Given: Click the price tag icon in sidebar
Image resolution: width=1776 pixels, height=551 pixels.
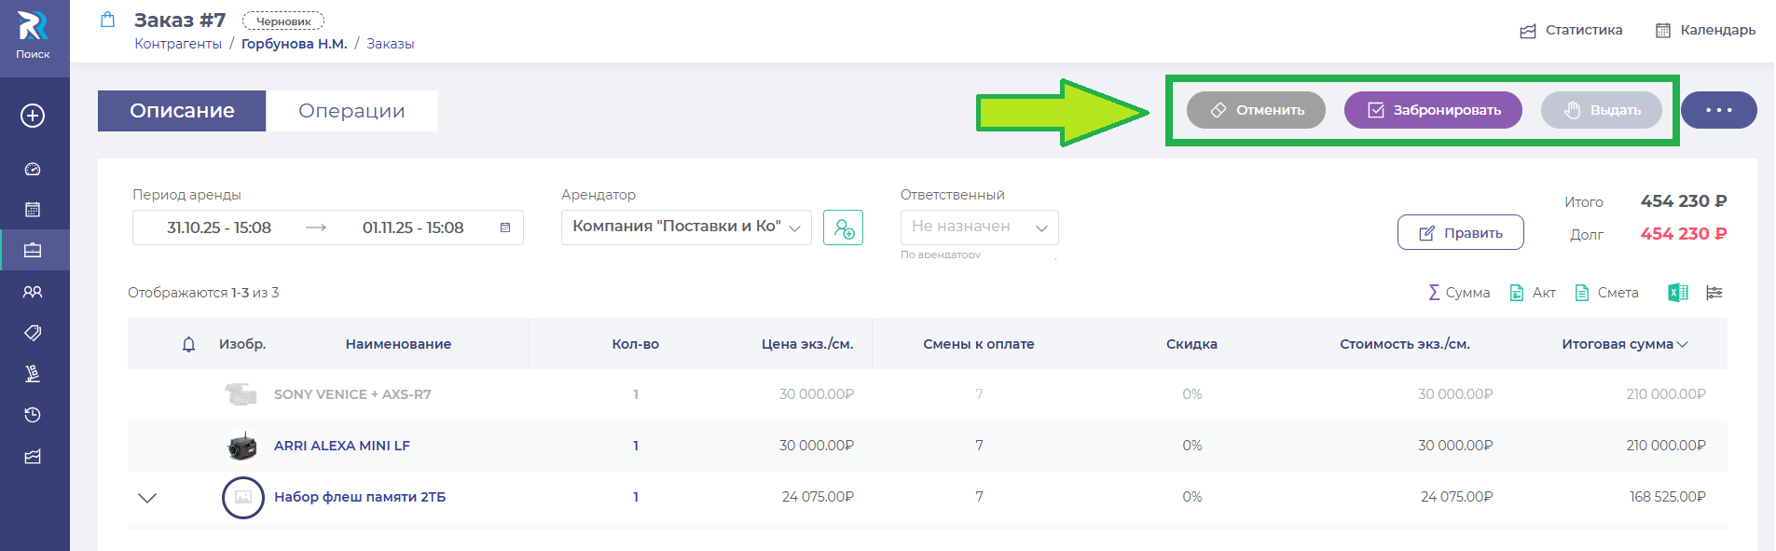Looking at the screenshot, I should tap(33, 333).
